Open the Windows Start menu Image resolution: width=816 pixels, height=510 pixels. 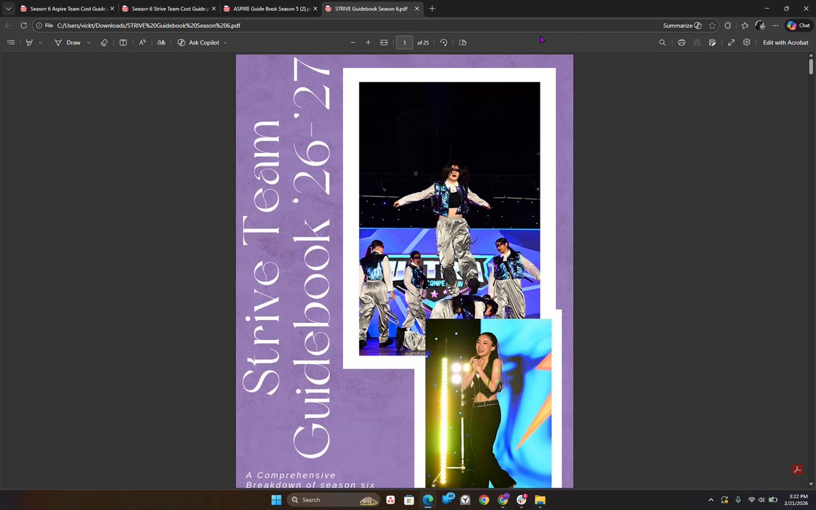click(276, 500)
